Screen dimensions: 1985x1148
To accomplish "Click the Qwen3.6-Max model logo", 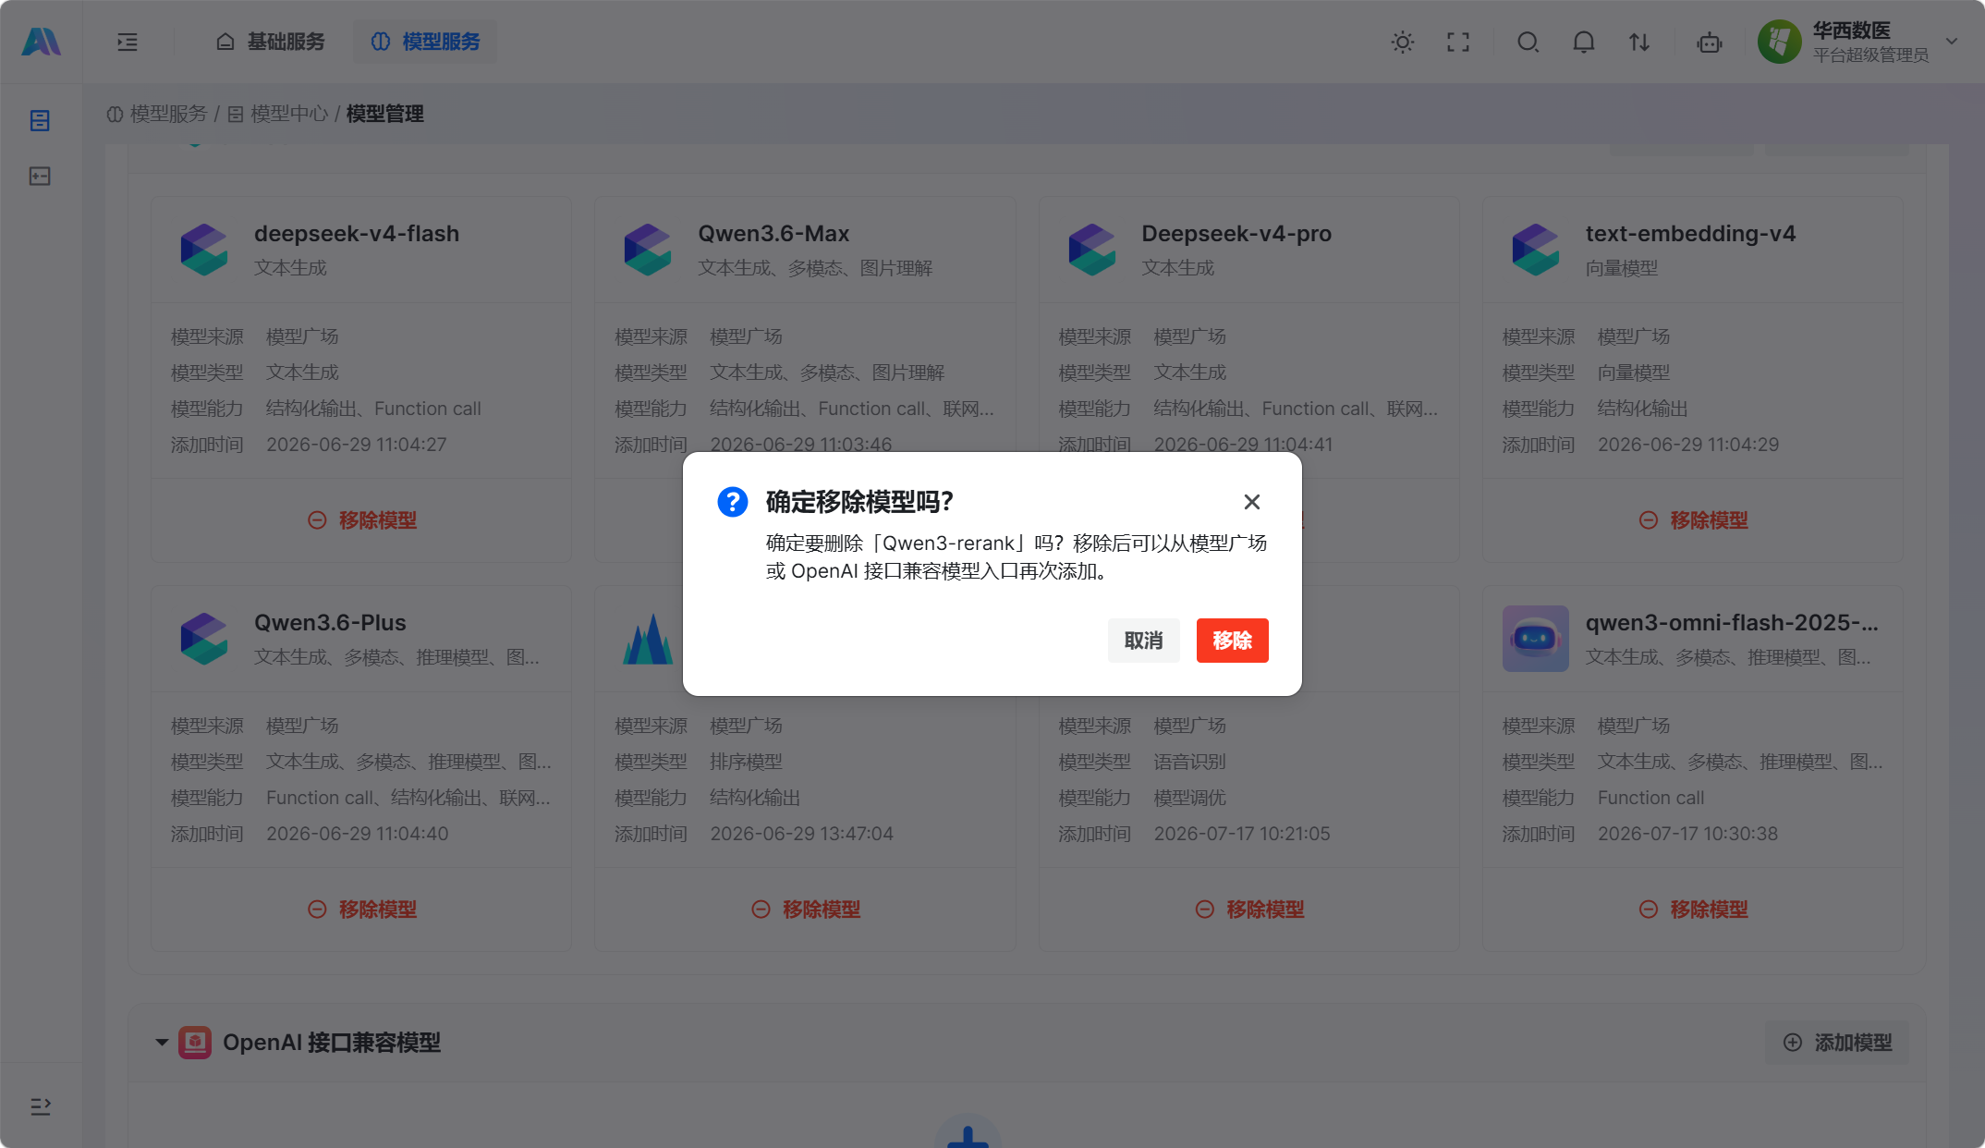I will tap(648, 250).
